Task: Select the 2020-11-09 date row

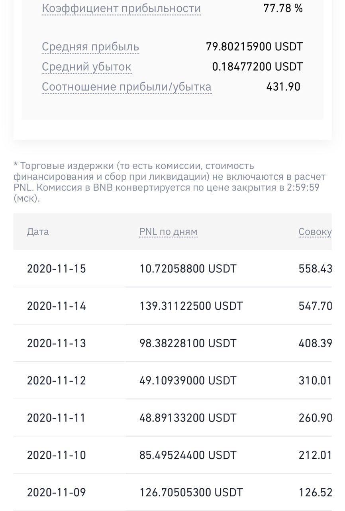Action: (57, 493)
